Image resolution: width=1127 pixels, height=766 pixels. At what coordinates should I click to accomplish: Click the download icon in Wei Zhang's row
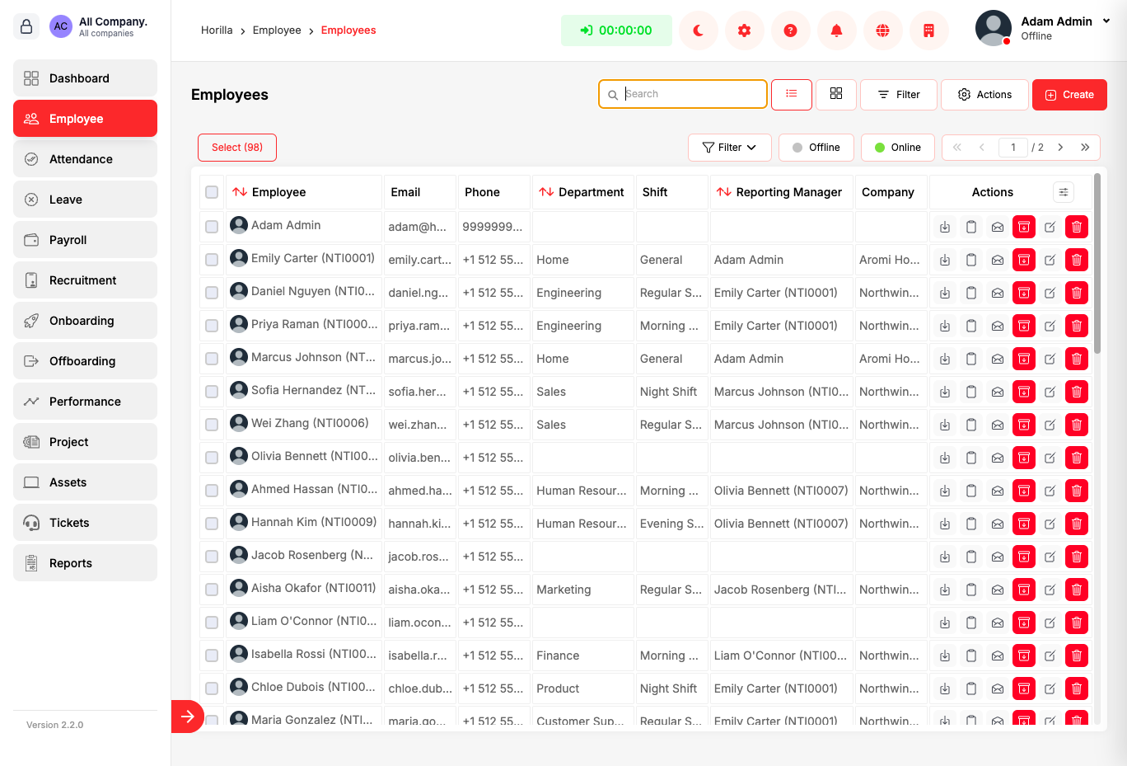[x=945, y=425]
